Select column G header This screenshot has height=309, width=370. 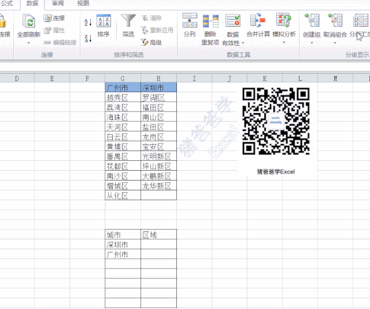123,79
